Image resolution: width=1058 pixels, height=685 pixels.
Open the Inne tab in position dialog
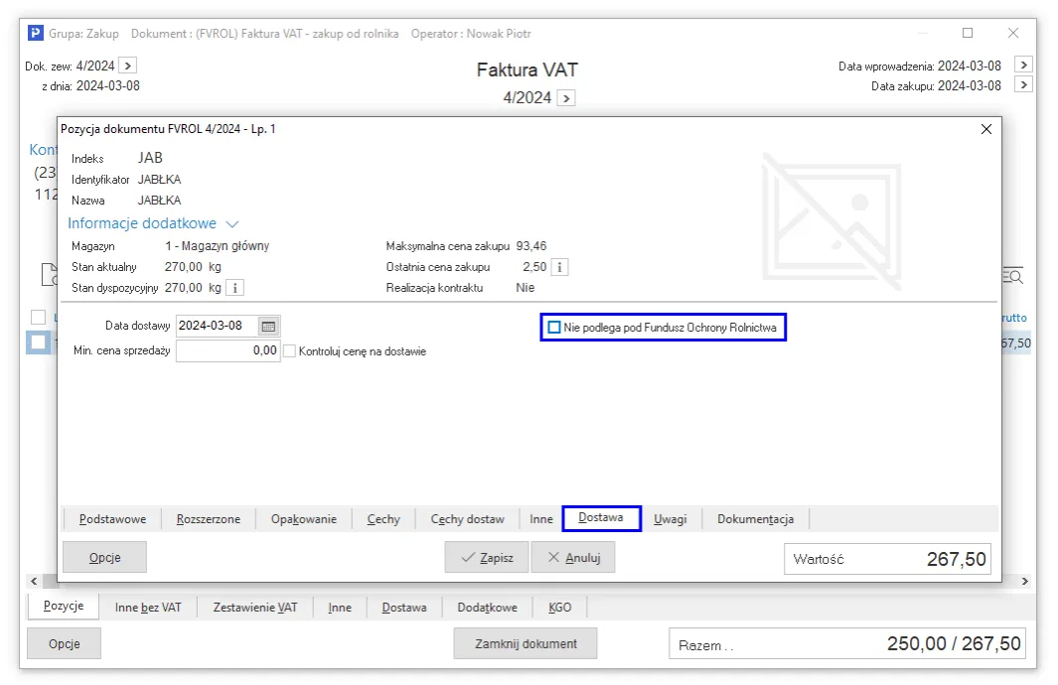541,519
